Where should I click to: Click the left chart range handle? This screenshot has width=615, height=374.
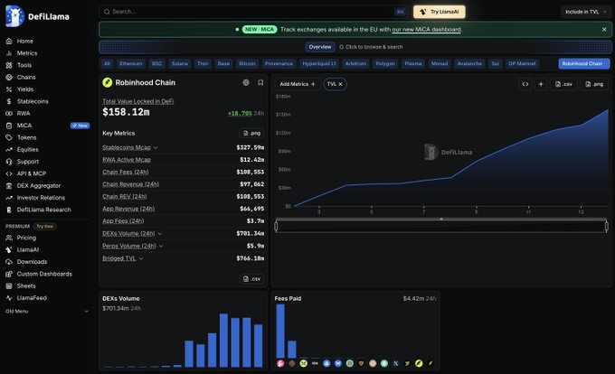click(x=276, y=227)
